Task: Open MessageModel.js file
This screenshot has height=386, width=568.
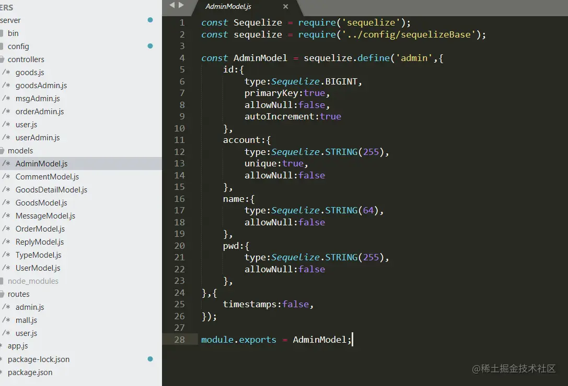Action: pyautogui.click(x=45, y=215)
